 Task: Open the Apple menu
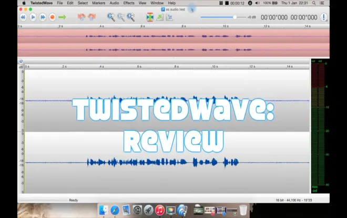pyautogui.click(x=24, y=3)
